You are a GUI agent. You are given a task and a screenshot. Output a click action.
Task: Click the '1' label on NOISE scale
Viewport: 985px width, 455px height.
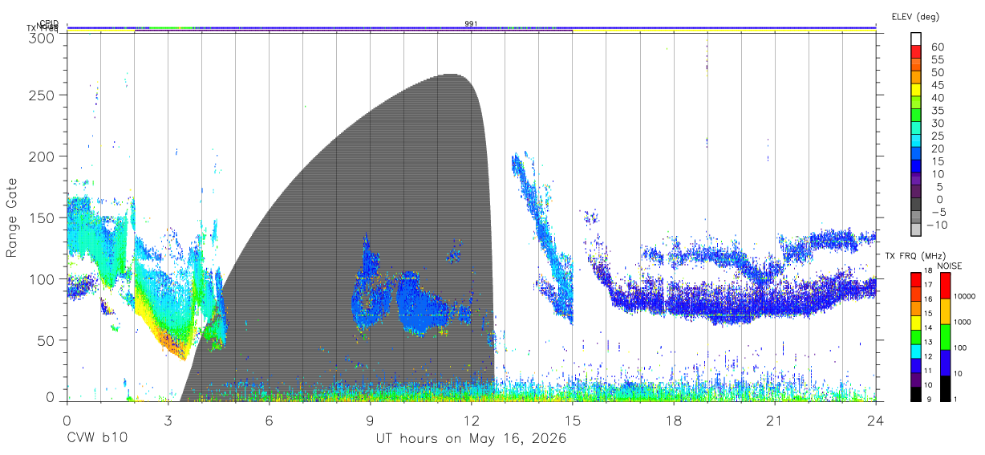click(x=955, y=399)
